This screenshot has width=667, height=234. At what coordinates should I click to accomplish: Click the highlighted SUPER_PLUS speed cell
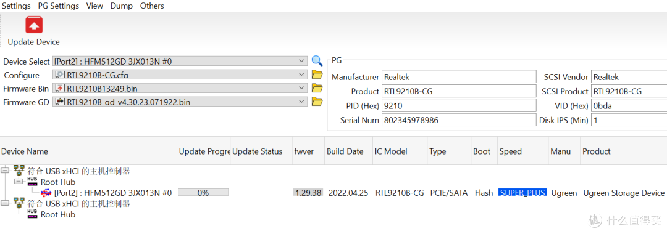[x=522, y=193]
